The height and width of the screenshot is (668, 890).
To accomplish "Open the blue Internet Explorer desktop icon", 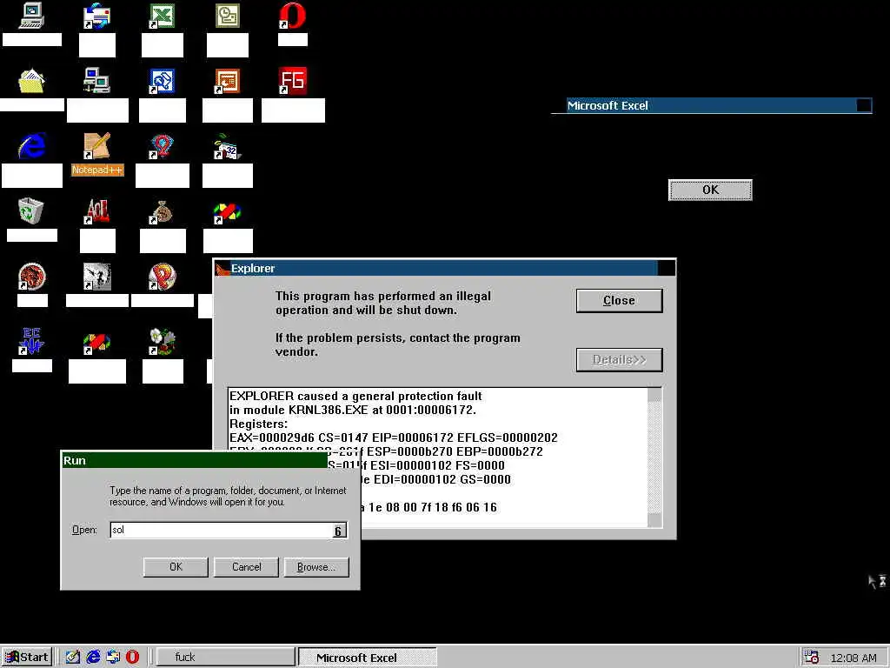I will pyautogui.click(x=31, y=146).
